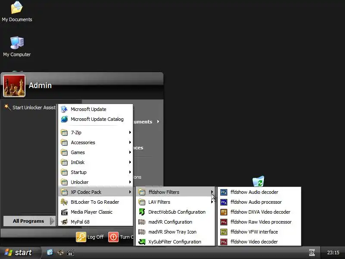Viewport: 345px width, 259px height.
Task: Click the Log Off key icon
Action: click(81, 237)
